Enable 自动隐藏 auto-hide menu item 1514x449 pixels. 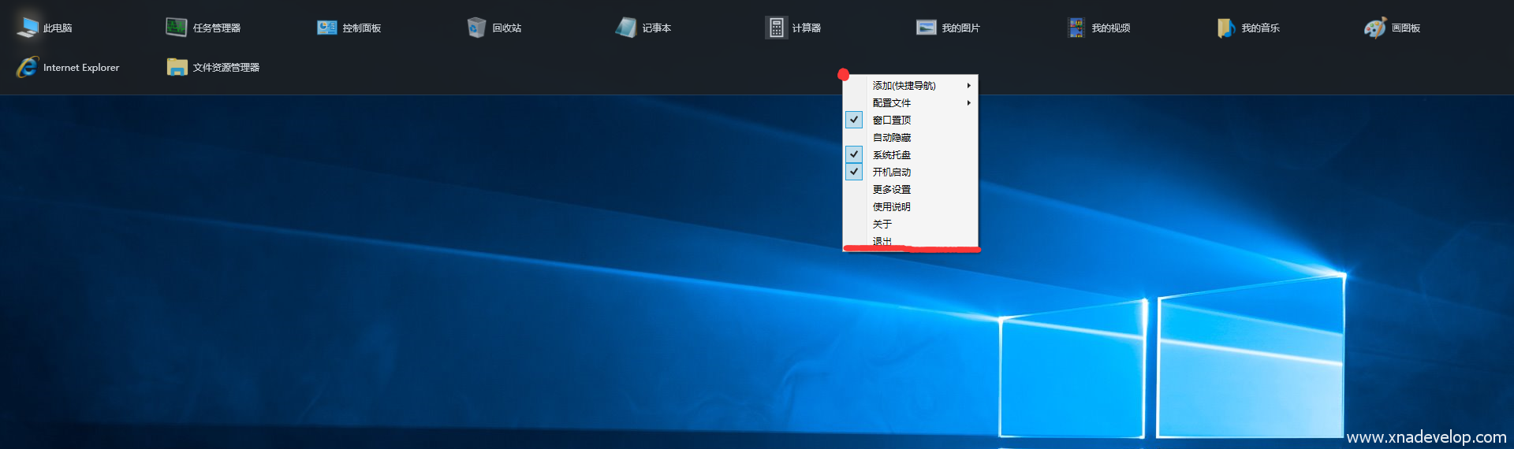point(892,137)
